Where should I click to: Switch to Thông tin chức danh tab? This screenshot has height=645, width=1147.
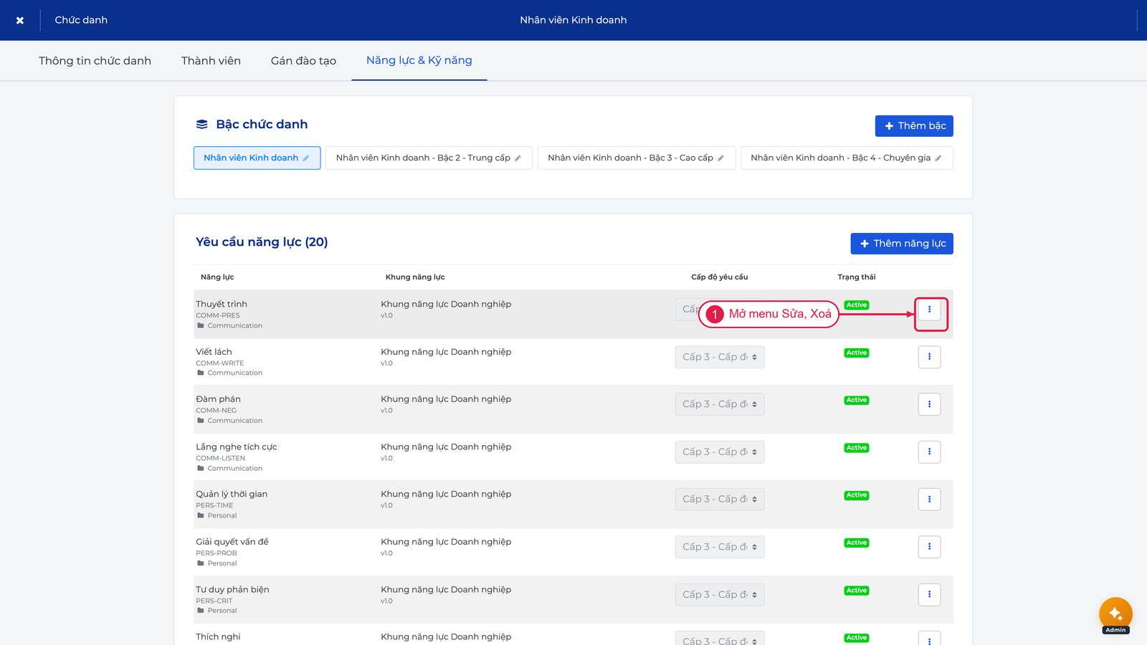point(95,61)
